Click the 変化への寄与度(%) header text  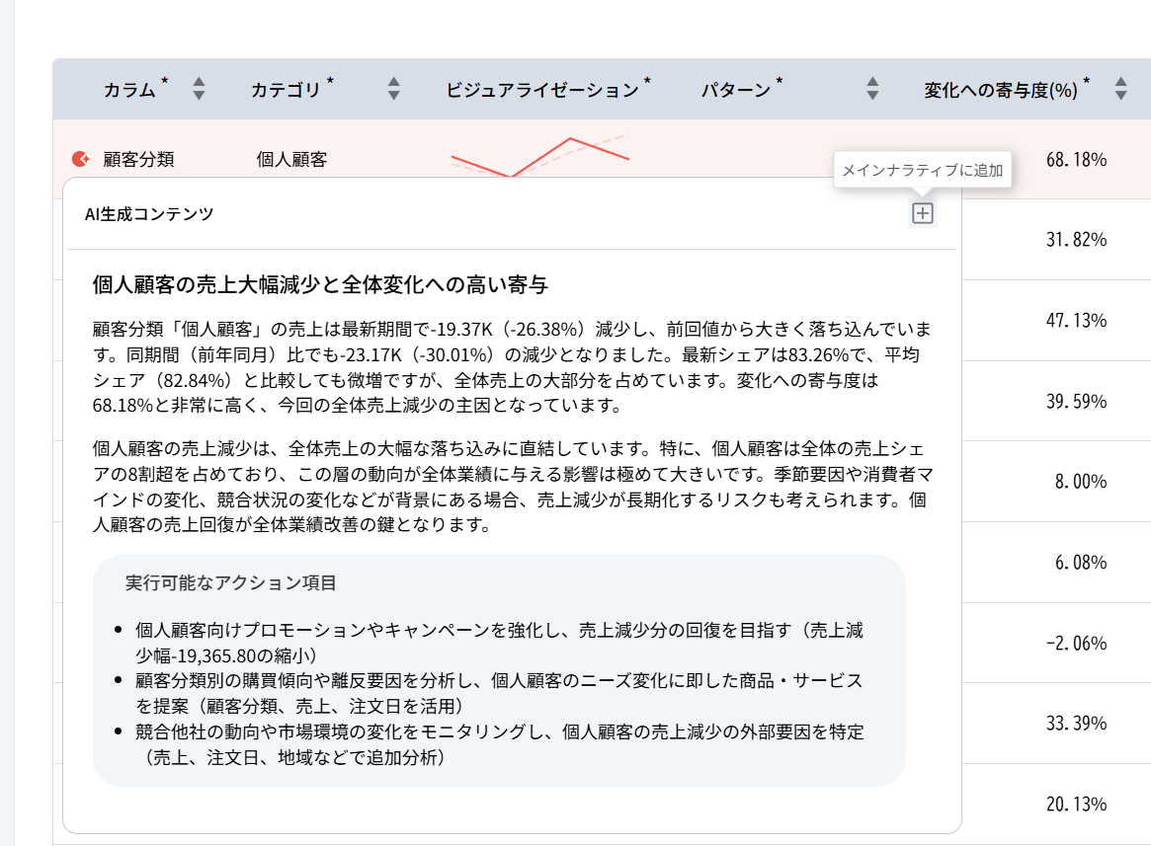1000,90
